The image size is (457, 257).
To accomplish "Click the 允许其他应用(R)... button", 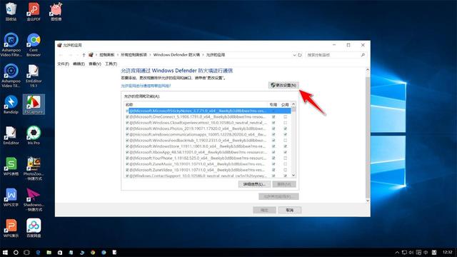I will click(x=278, y=197).
